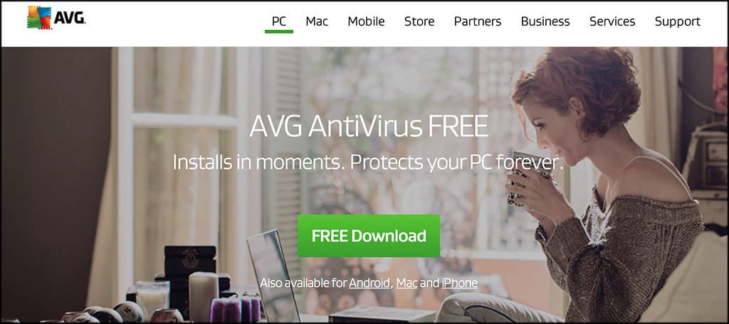This screenshot has width=729, height=324.
Task: Open the Support page
Action: [x=678, y=21]
